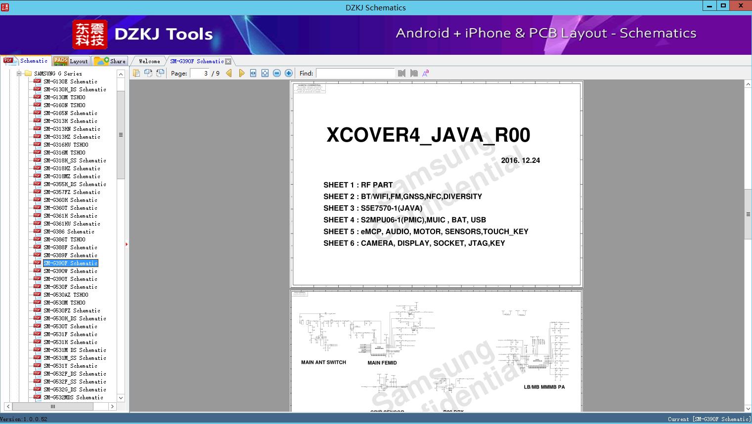Click 'SHEET 3 : S5E7570-1(JAVA)' text

point(373,208)
